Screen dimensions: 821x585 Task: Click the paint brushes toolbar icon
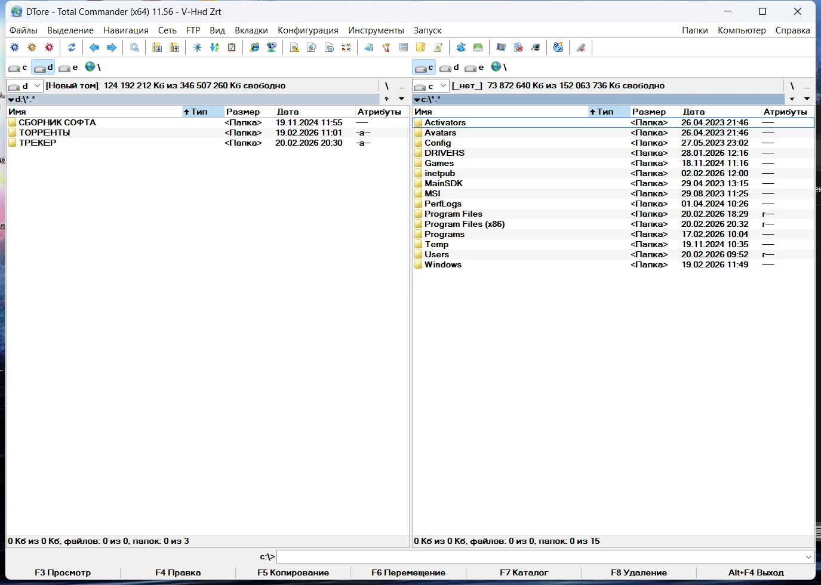pyautogui.click(x=386, y=48)
